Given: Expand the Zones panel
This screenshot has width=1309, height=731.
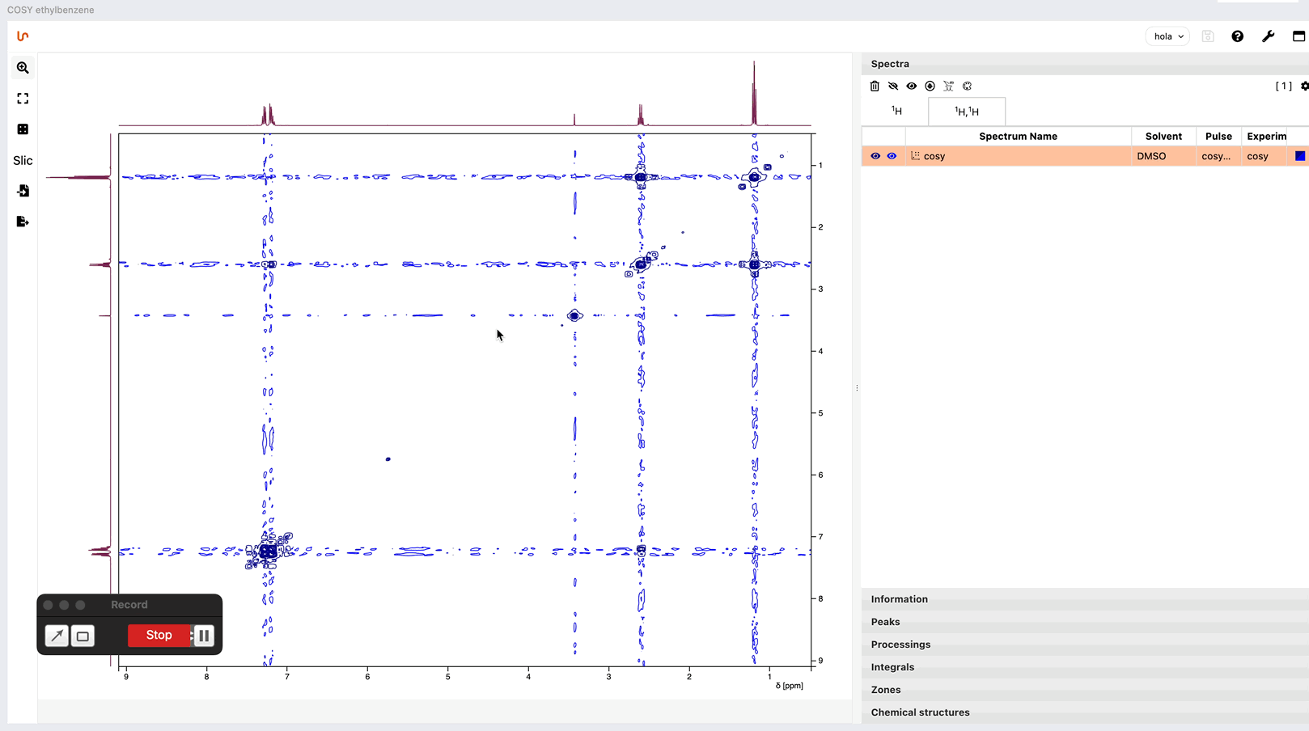Looking at the screenshot, I should click(1085, 690).
